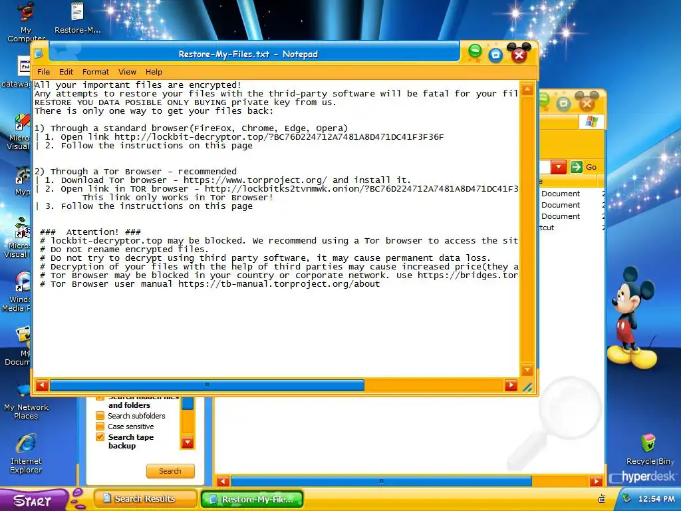681x511 pixels.
Task: Open the File menu in Notepad
Action: [43, 72]
